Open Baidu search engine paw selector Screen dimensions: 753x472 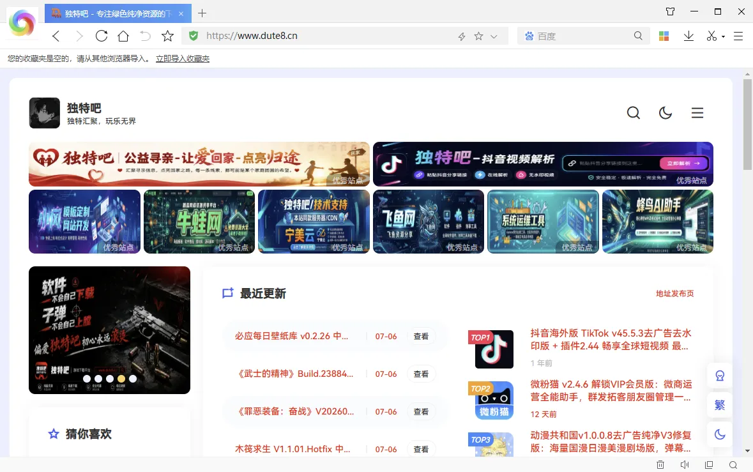point(529,36)
